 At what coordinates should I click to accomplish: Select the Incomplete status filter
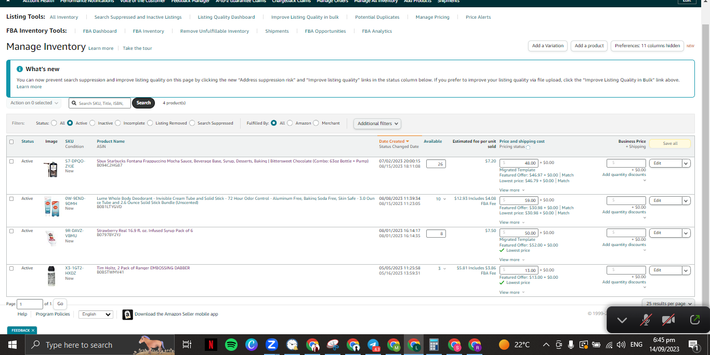point(118,123)
